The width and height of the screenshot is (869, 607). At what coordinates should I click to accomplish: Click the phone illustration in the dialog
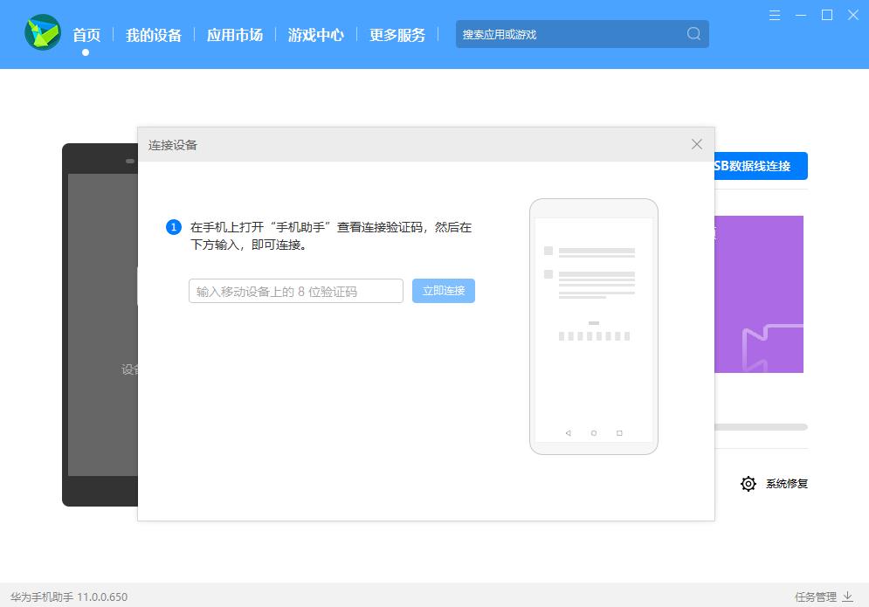coord(594,325)
